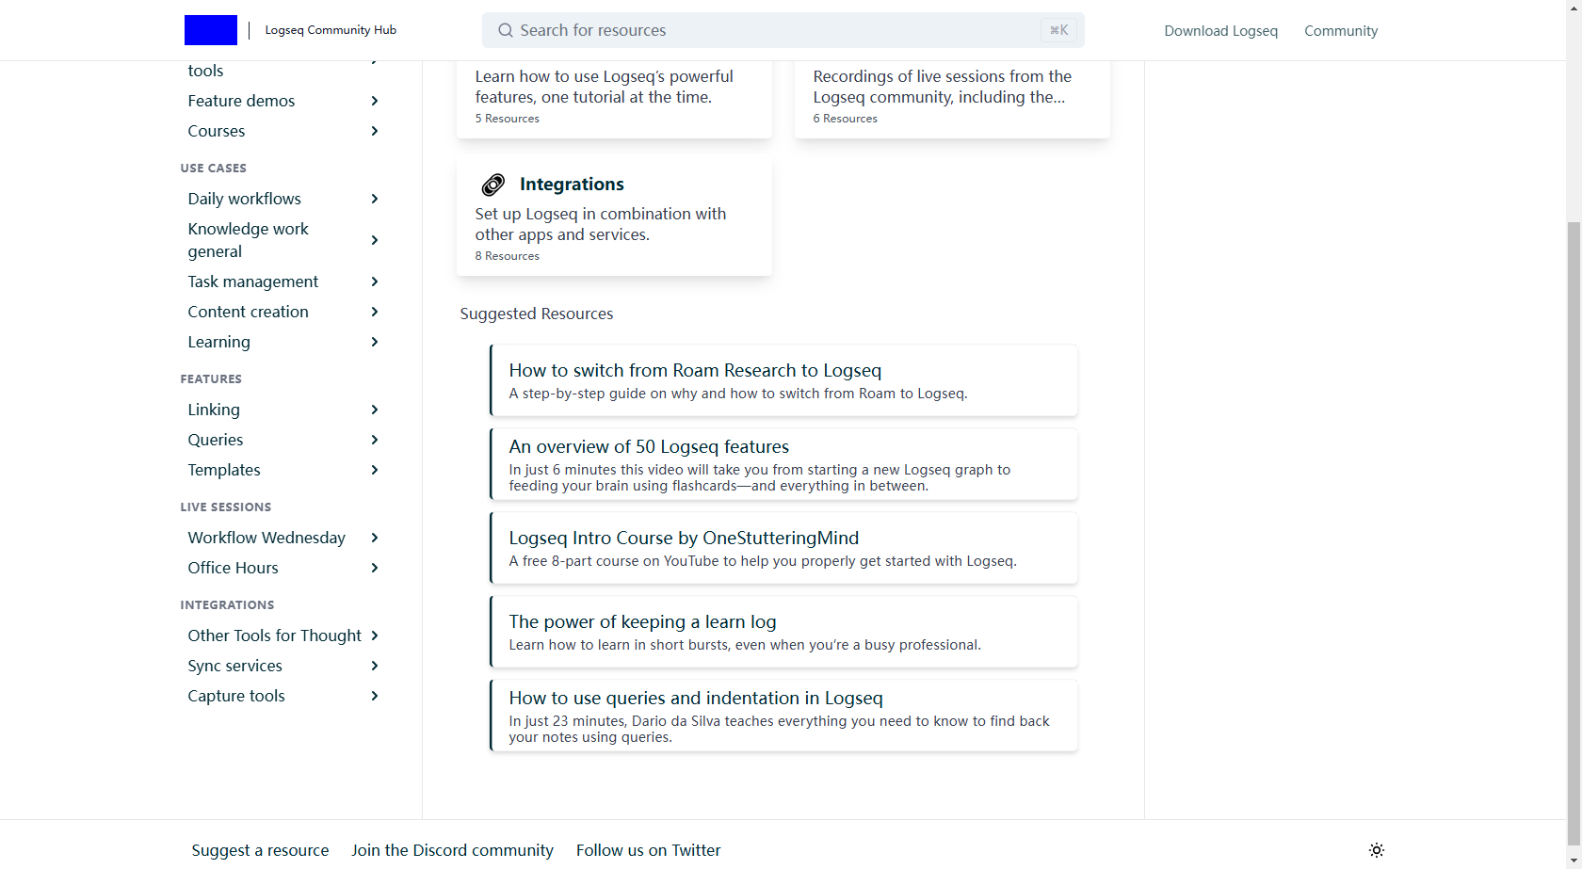1582x869 pixels.
Task: Toggle the light/dark theme sun icon
Action: pos(1376,850)
